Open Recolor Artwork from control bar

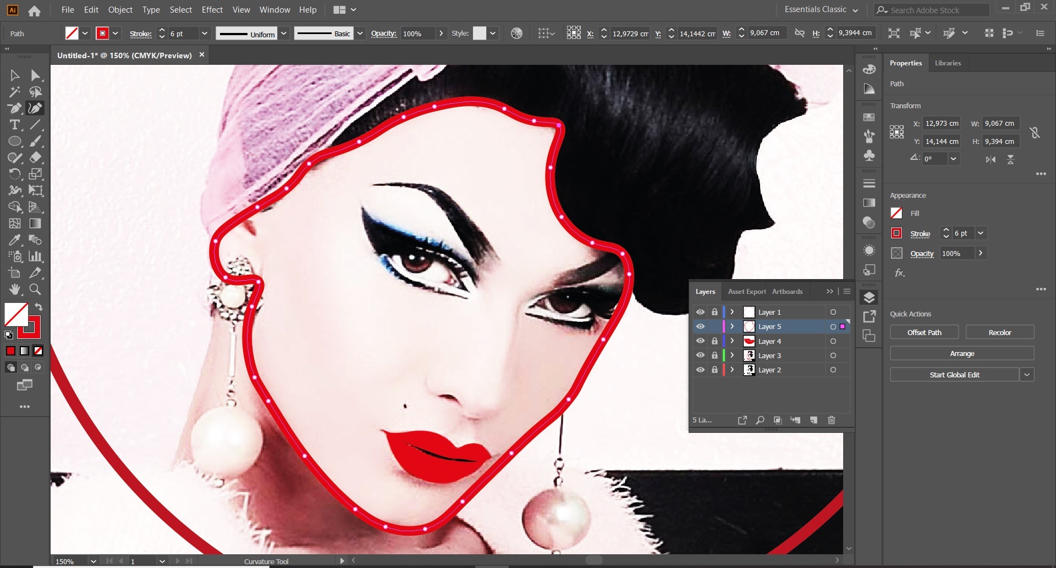pos(516,34)
